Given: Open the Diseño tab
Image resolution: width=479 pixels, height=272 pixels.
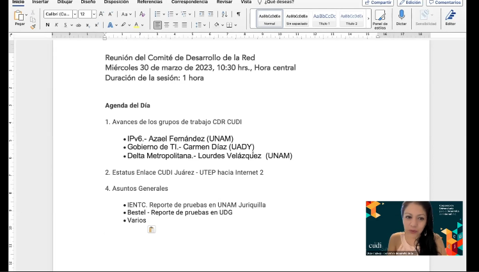Looking at the screenshot, I should [x=88, y=2].
